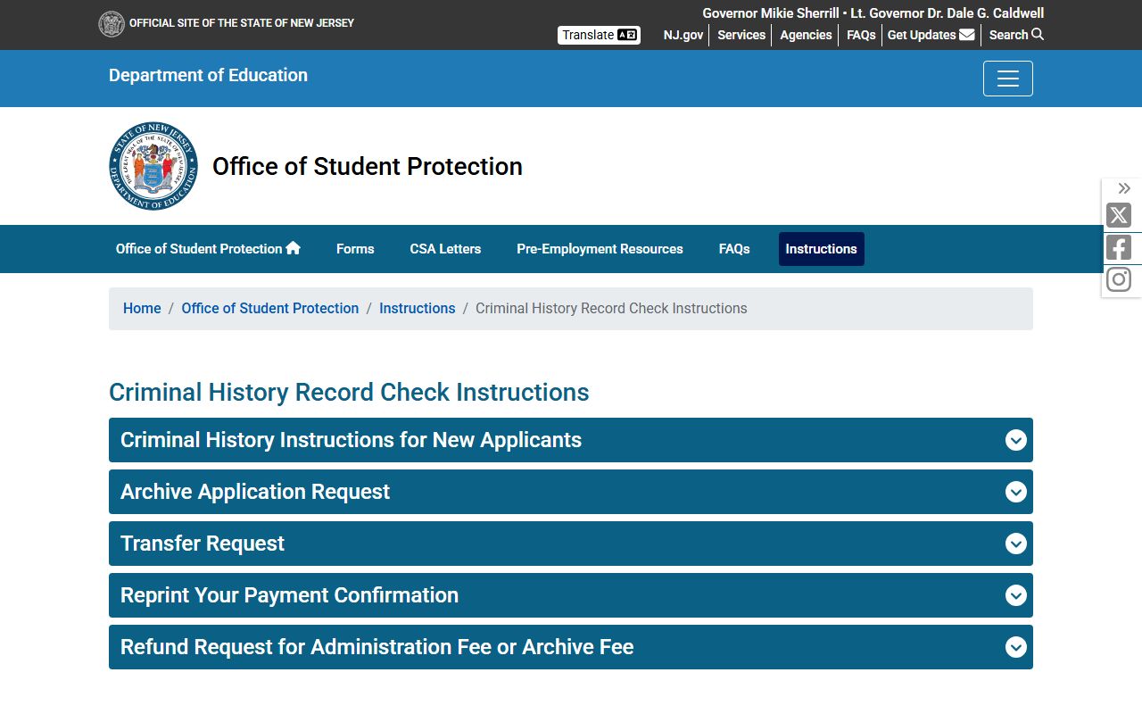Select the Instructions navigation tab
Screen dimensions: 1142x714
821,249
